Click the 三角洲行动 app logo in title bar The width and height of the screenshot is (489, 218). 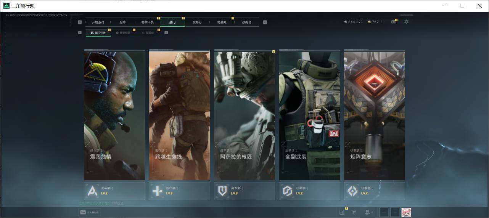pyautogui.click(x=6, y=6)
